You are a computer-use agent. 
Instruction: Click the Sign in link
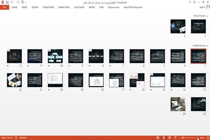click(202, 7)
